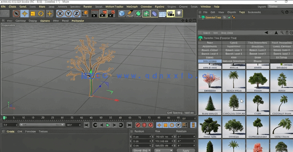Choose the Beach Palm tree preset
Viewport: 293px width, 152px height.
(234, 81)
